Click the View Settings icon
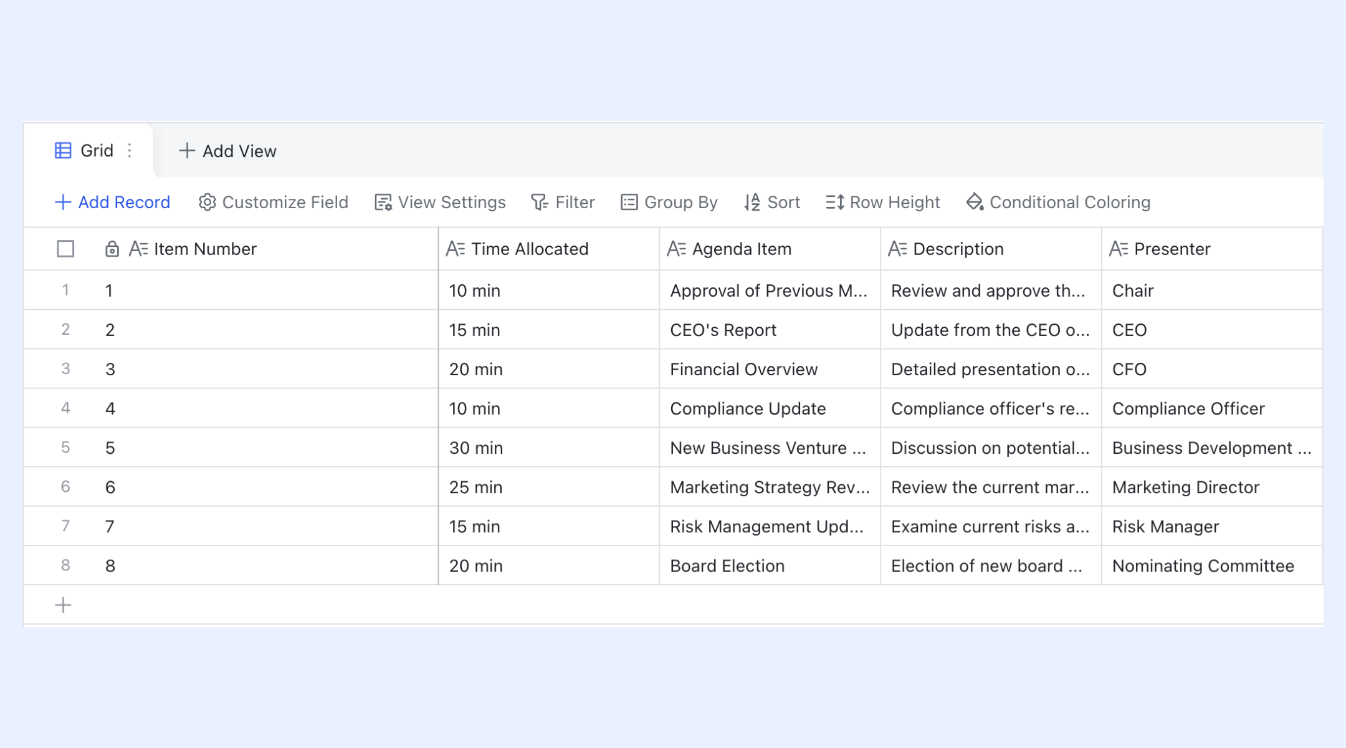 pyautogui.click(x=383, y=203)
